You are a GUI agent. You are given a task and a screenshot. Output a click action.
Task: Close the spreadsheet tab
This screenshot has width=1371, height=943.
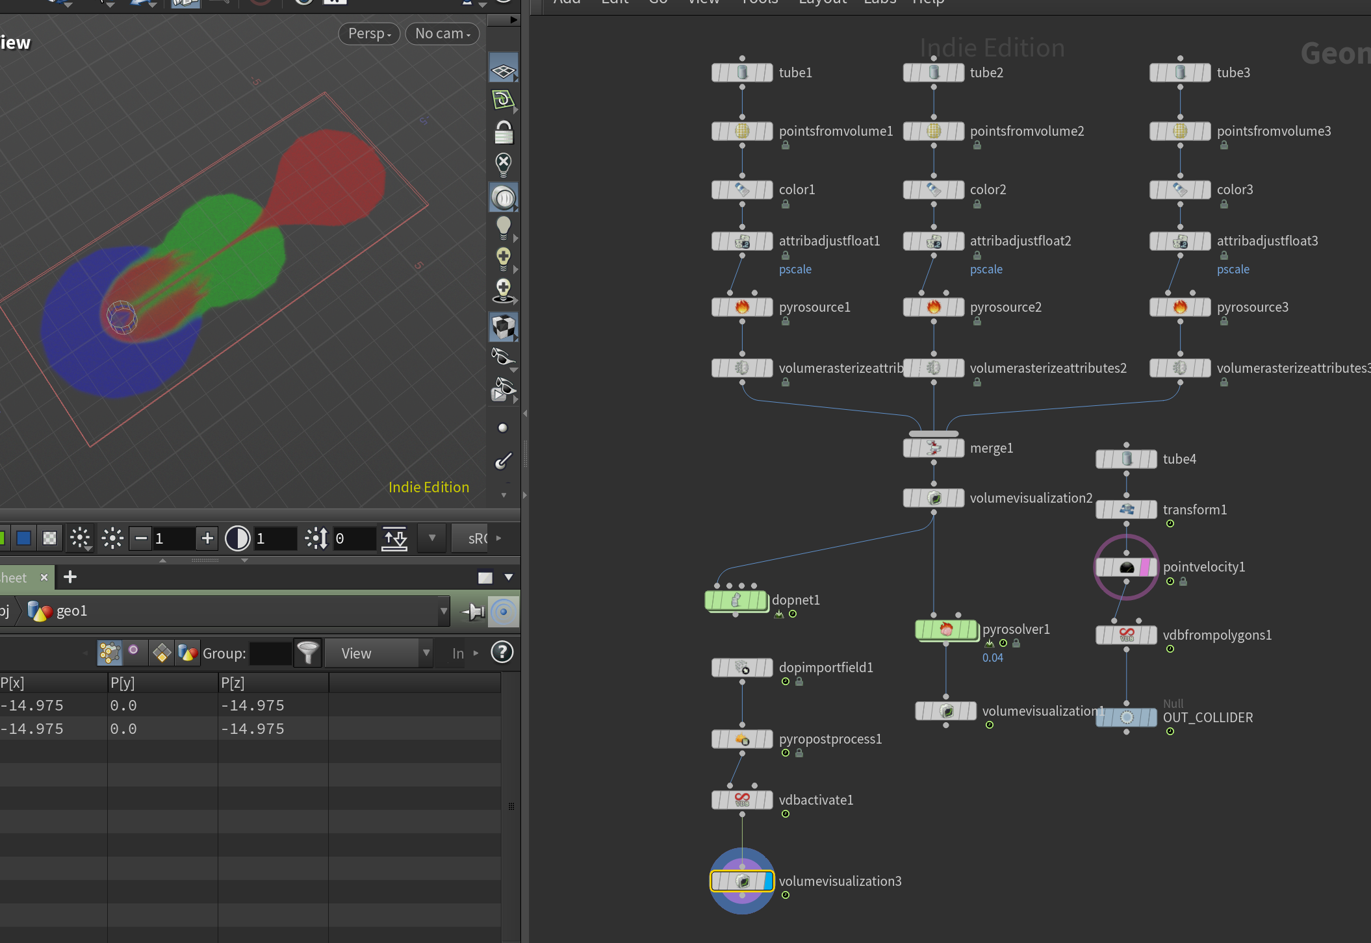(x=44, y=577)
